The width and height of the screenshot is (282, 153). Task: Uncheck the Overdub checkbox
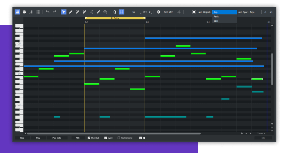[x=89, y=138]
